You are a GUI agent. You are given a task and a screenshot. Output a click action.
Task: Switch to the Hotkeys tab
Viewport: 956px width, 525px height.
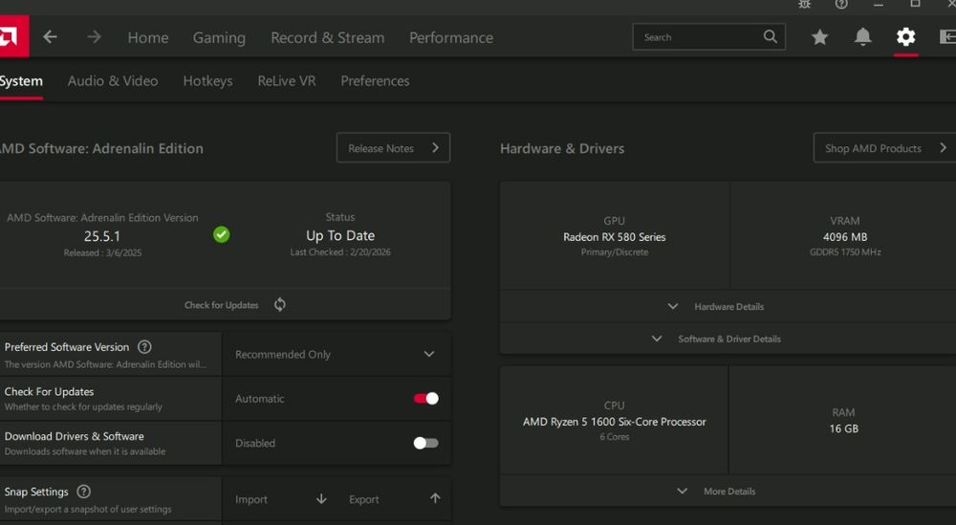coord(207,81)
